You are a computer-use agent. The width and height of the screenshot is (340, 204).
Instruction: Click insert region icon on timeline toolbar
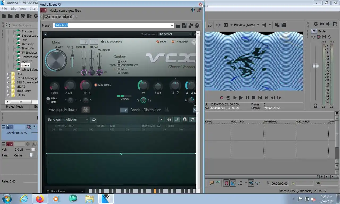pyautogui.click(x=218, y=183)
